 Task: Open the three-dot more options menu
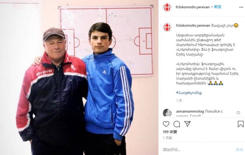tap(241, 7)
